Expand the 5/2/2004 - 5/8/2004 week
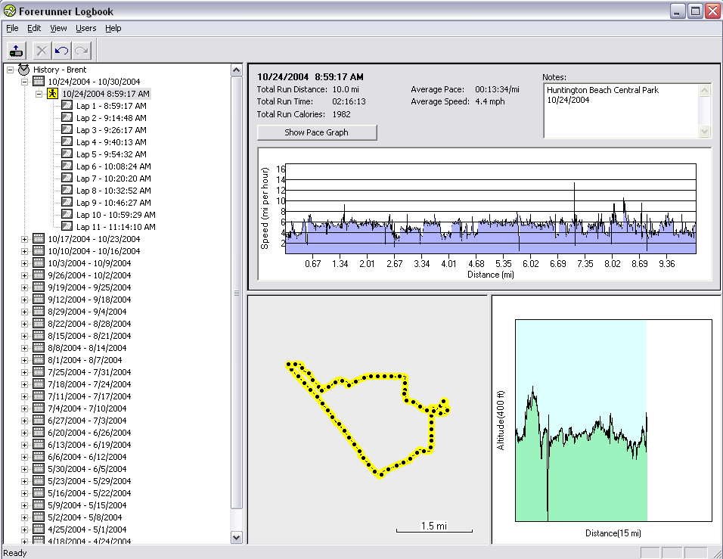Screen dimensions: 723x559 pos(24,517)
